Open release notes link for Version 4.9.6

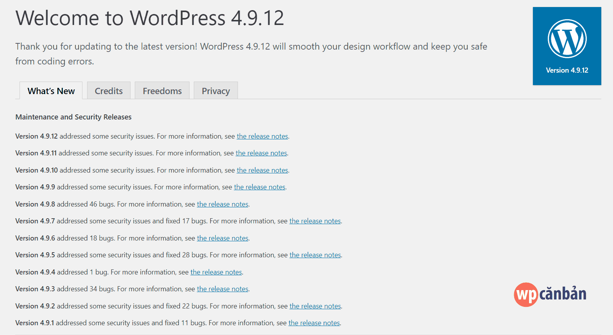223,238
